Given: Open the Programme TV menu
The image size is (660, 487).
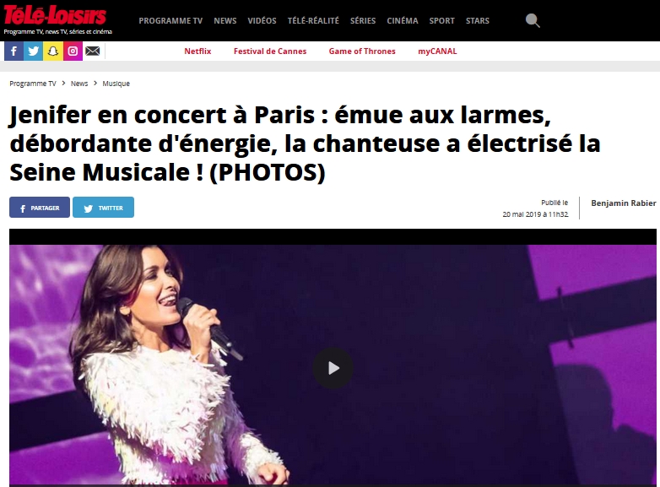Looking at the screenshot, I should (170, 20).
